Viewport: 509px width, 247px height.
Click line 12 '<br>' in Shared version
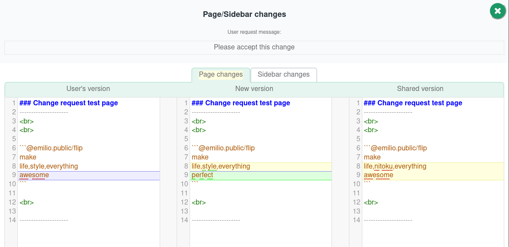pos(371,202)
